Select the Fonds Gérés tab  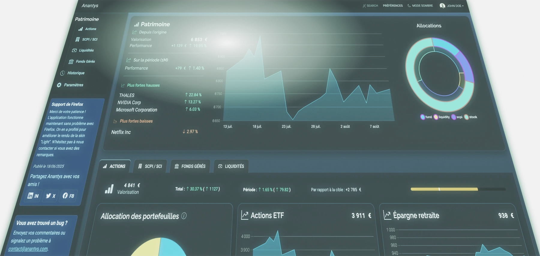click(190, 166)
